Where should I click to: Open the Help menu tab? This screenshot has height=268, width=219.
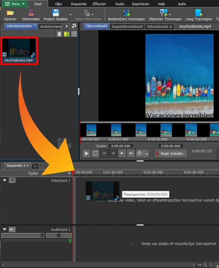pyautogui.click(x=161, y=4)
